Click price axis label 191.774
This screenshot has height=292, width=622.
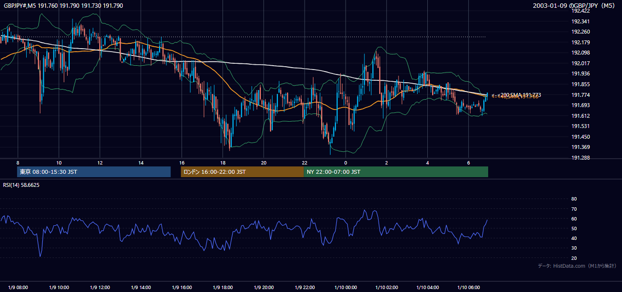580,95
